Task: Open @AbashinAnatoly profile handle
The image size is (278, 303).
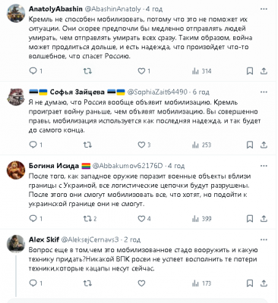Action: (x=112, y=9)
